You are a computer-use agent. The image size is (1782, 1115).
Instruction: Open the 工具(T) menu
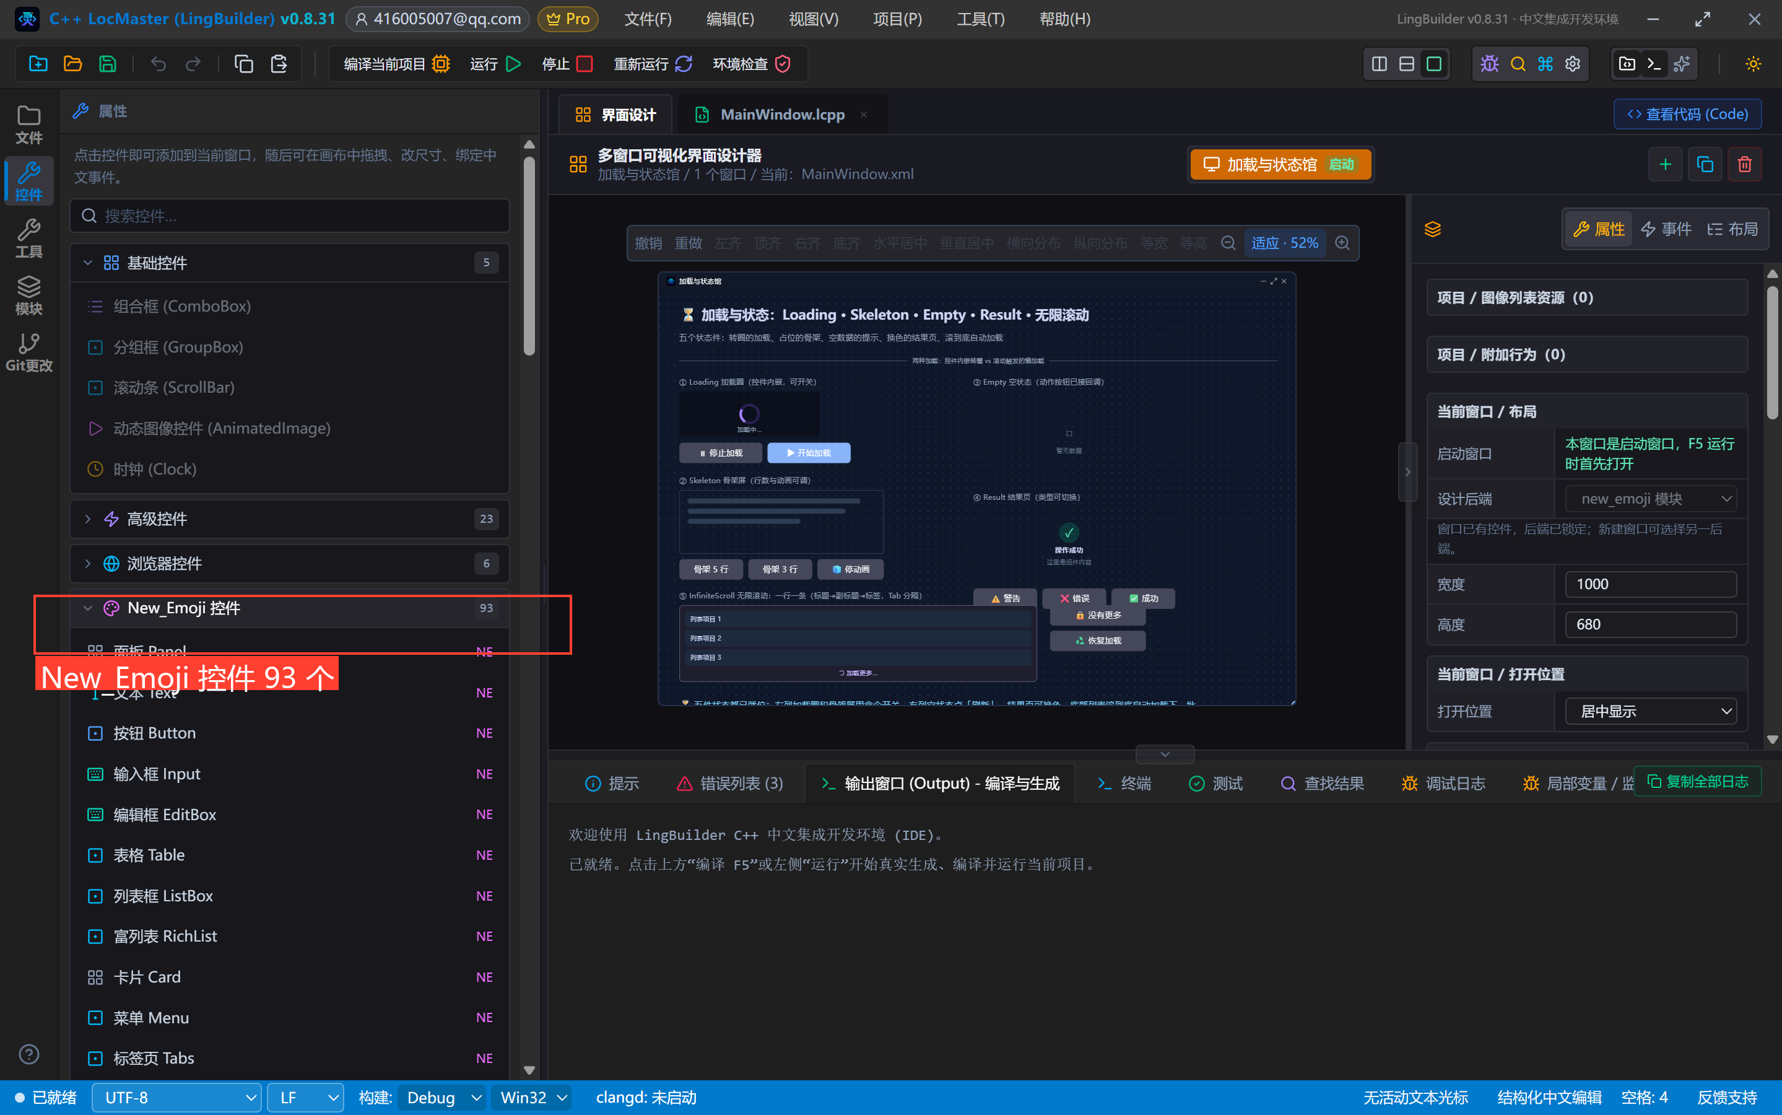pos(980,19)
